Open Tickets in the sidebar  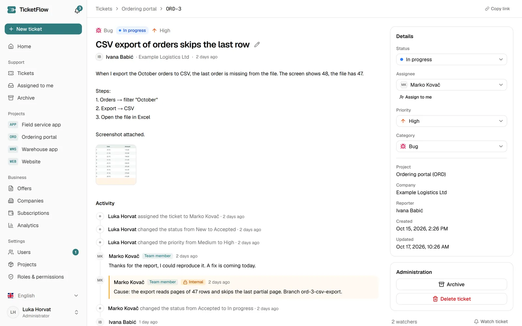click(x=43, y=73)
